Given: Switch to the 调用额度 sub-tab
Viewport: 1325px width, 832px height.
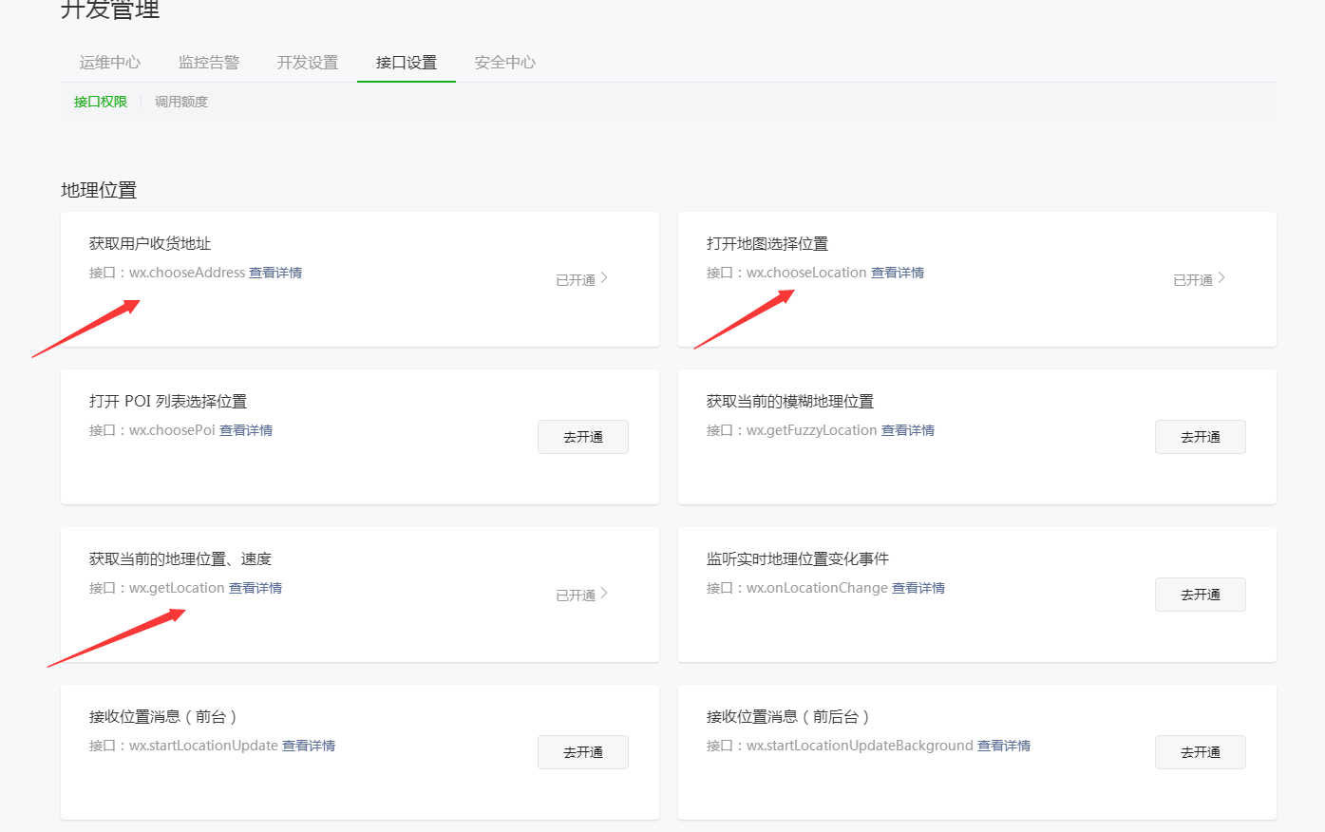Looking at the screenshot, I should (x=180, y=101).
